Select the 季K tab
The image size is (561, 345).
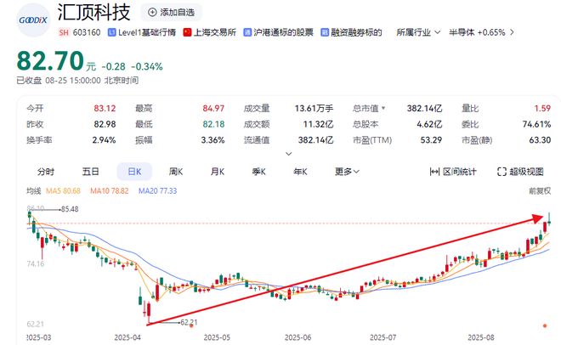pyautogui.click(x=258, y=172)
